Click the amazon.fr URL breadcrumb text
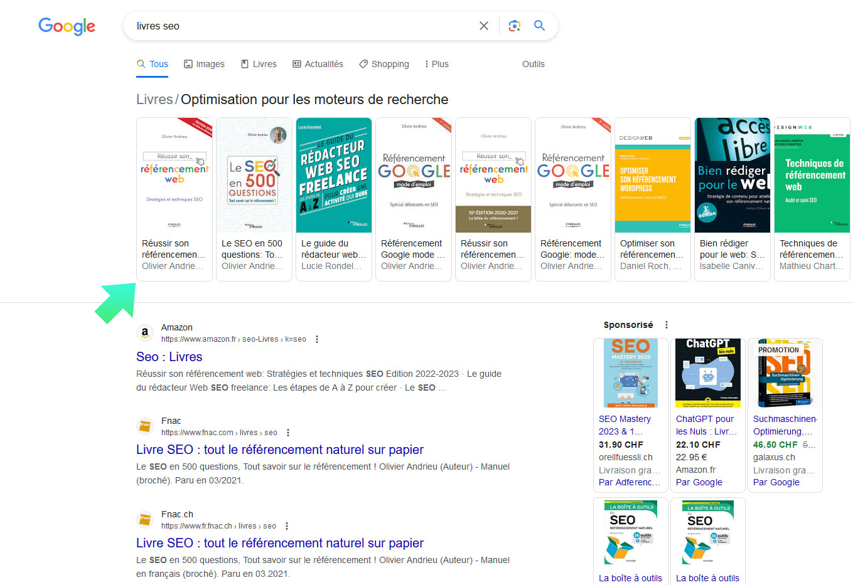The image size is (853, 585). [x=233, y=339]
